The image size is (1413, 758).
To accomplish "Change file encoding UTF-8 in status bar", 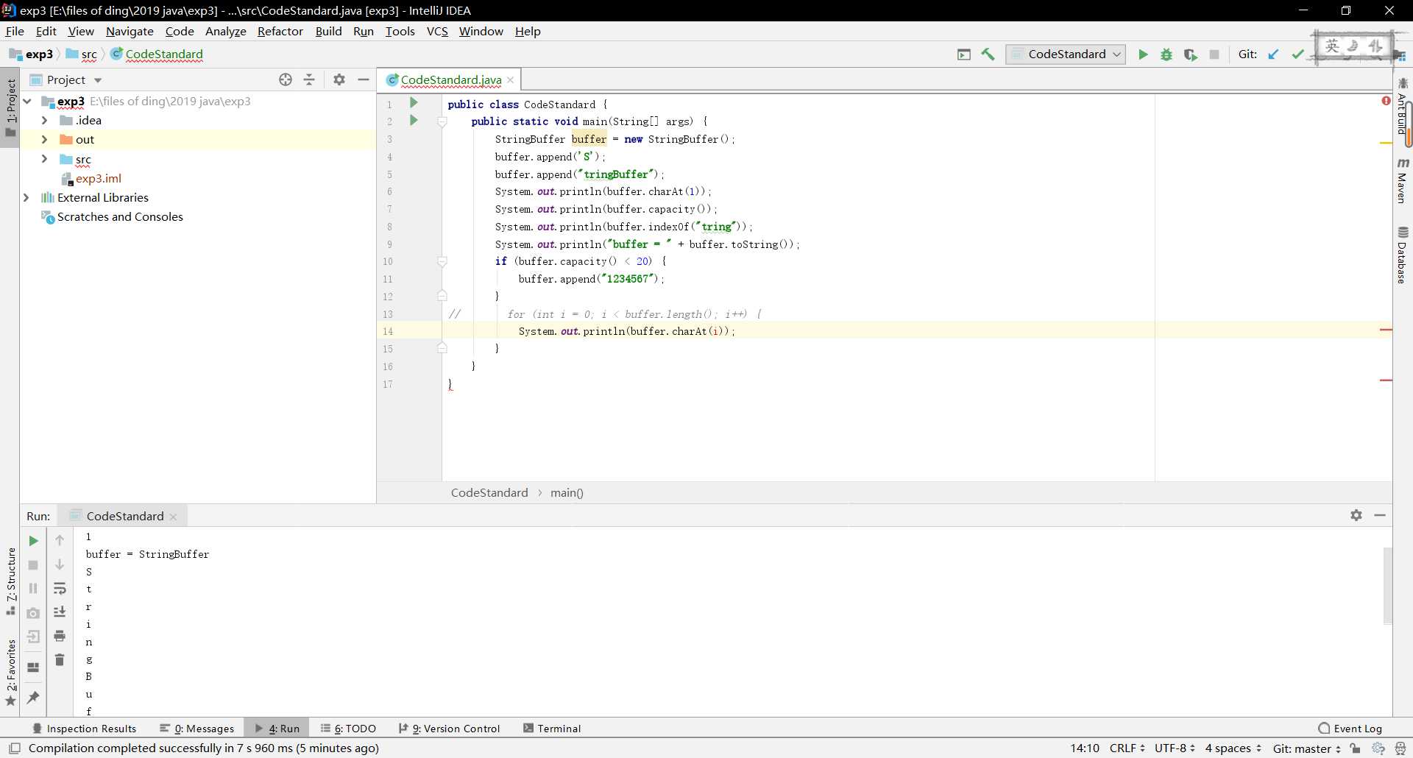I will pos(1175,748).
